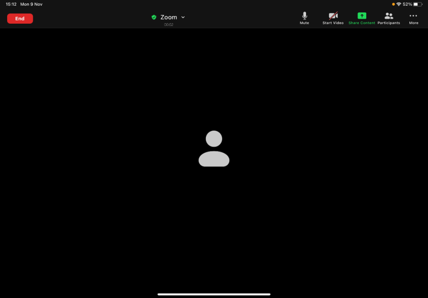The width and height of the screenshot is (428, 298).
Task: Click the "Start Video" text label
Action: (333, 23)
